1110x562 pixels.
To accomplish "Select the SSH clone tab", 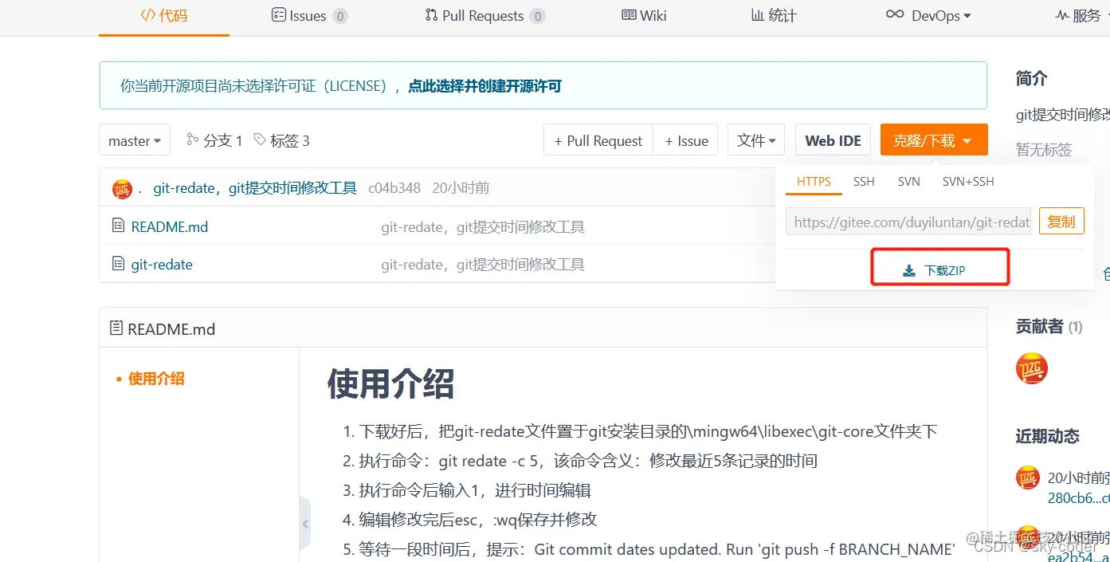I will pyautogui.click(x=864, y=182).
